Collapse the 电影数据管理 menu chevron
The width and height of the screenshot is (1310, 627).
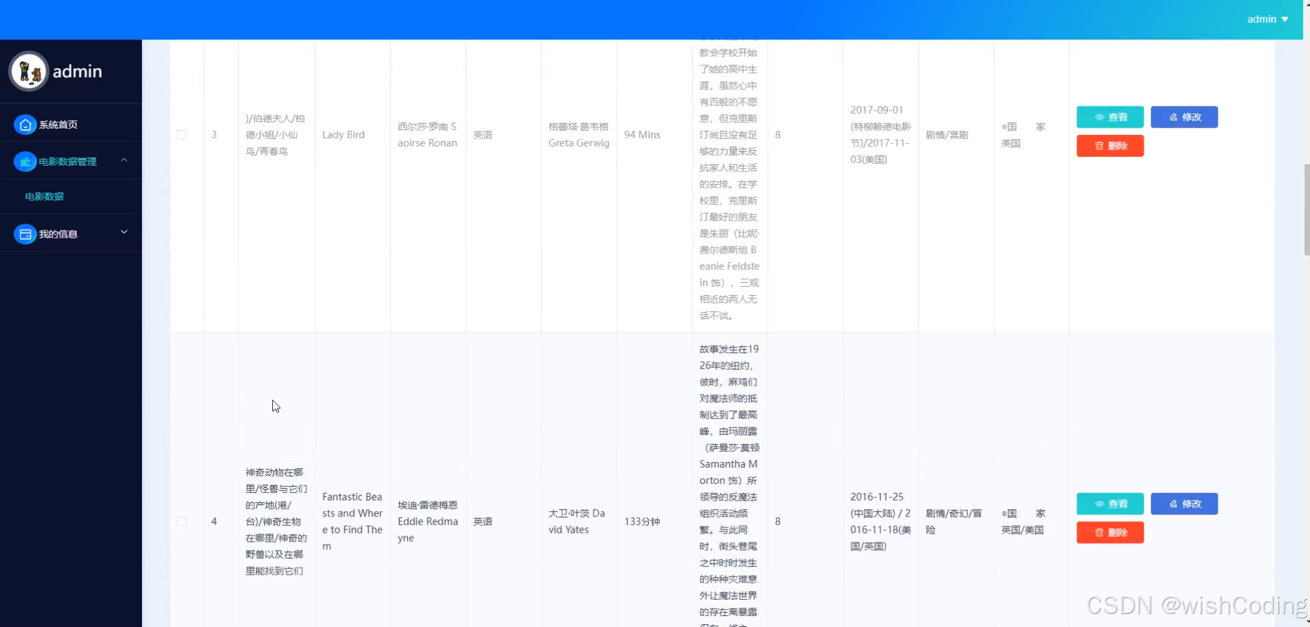[124, 160]
